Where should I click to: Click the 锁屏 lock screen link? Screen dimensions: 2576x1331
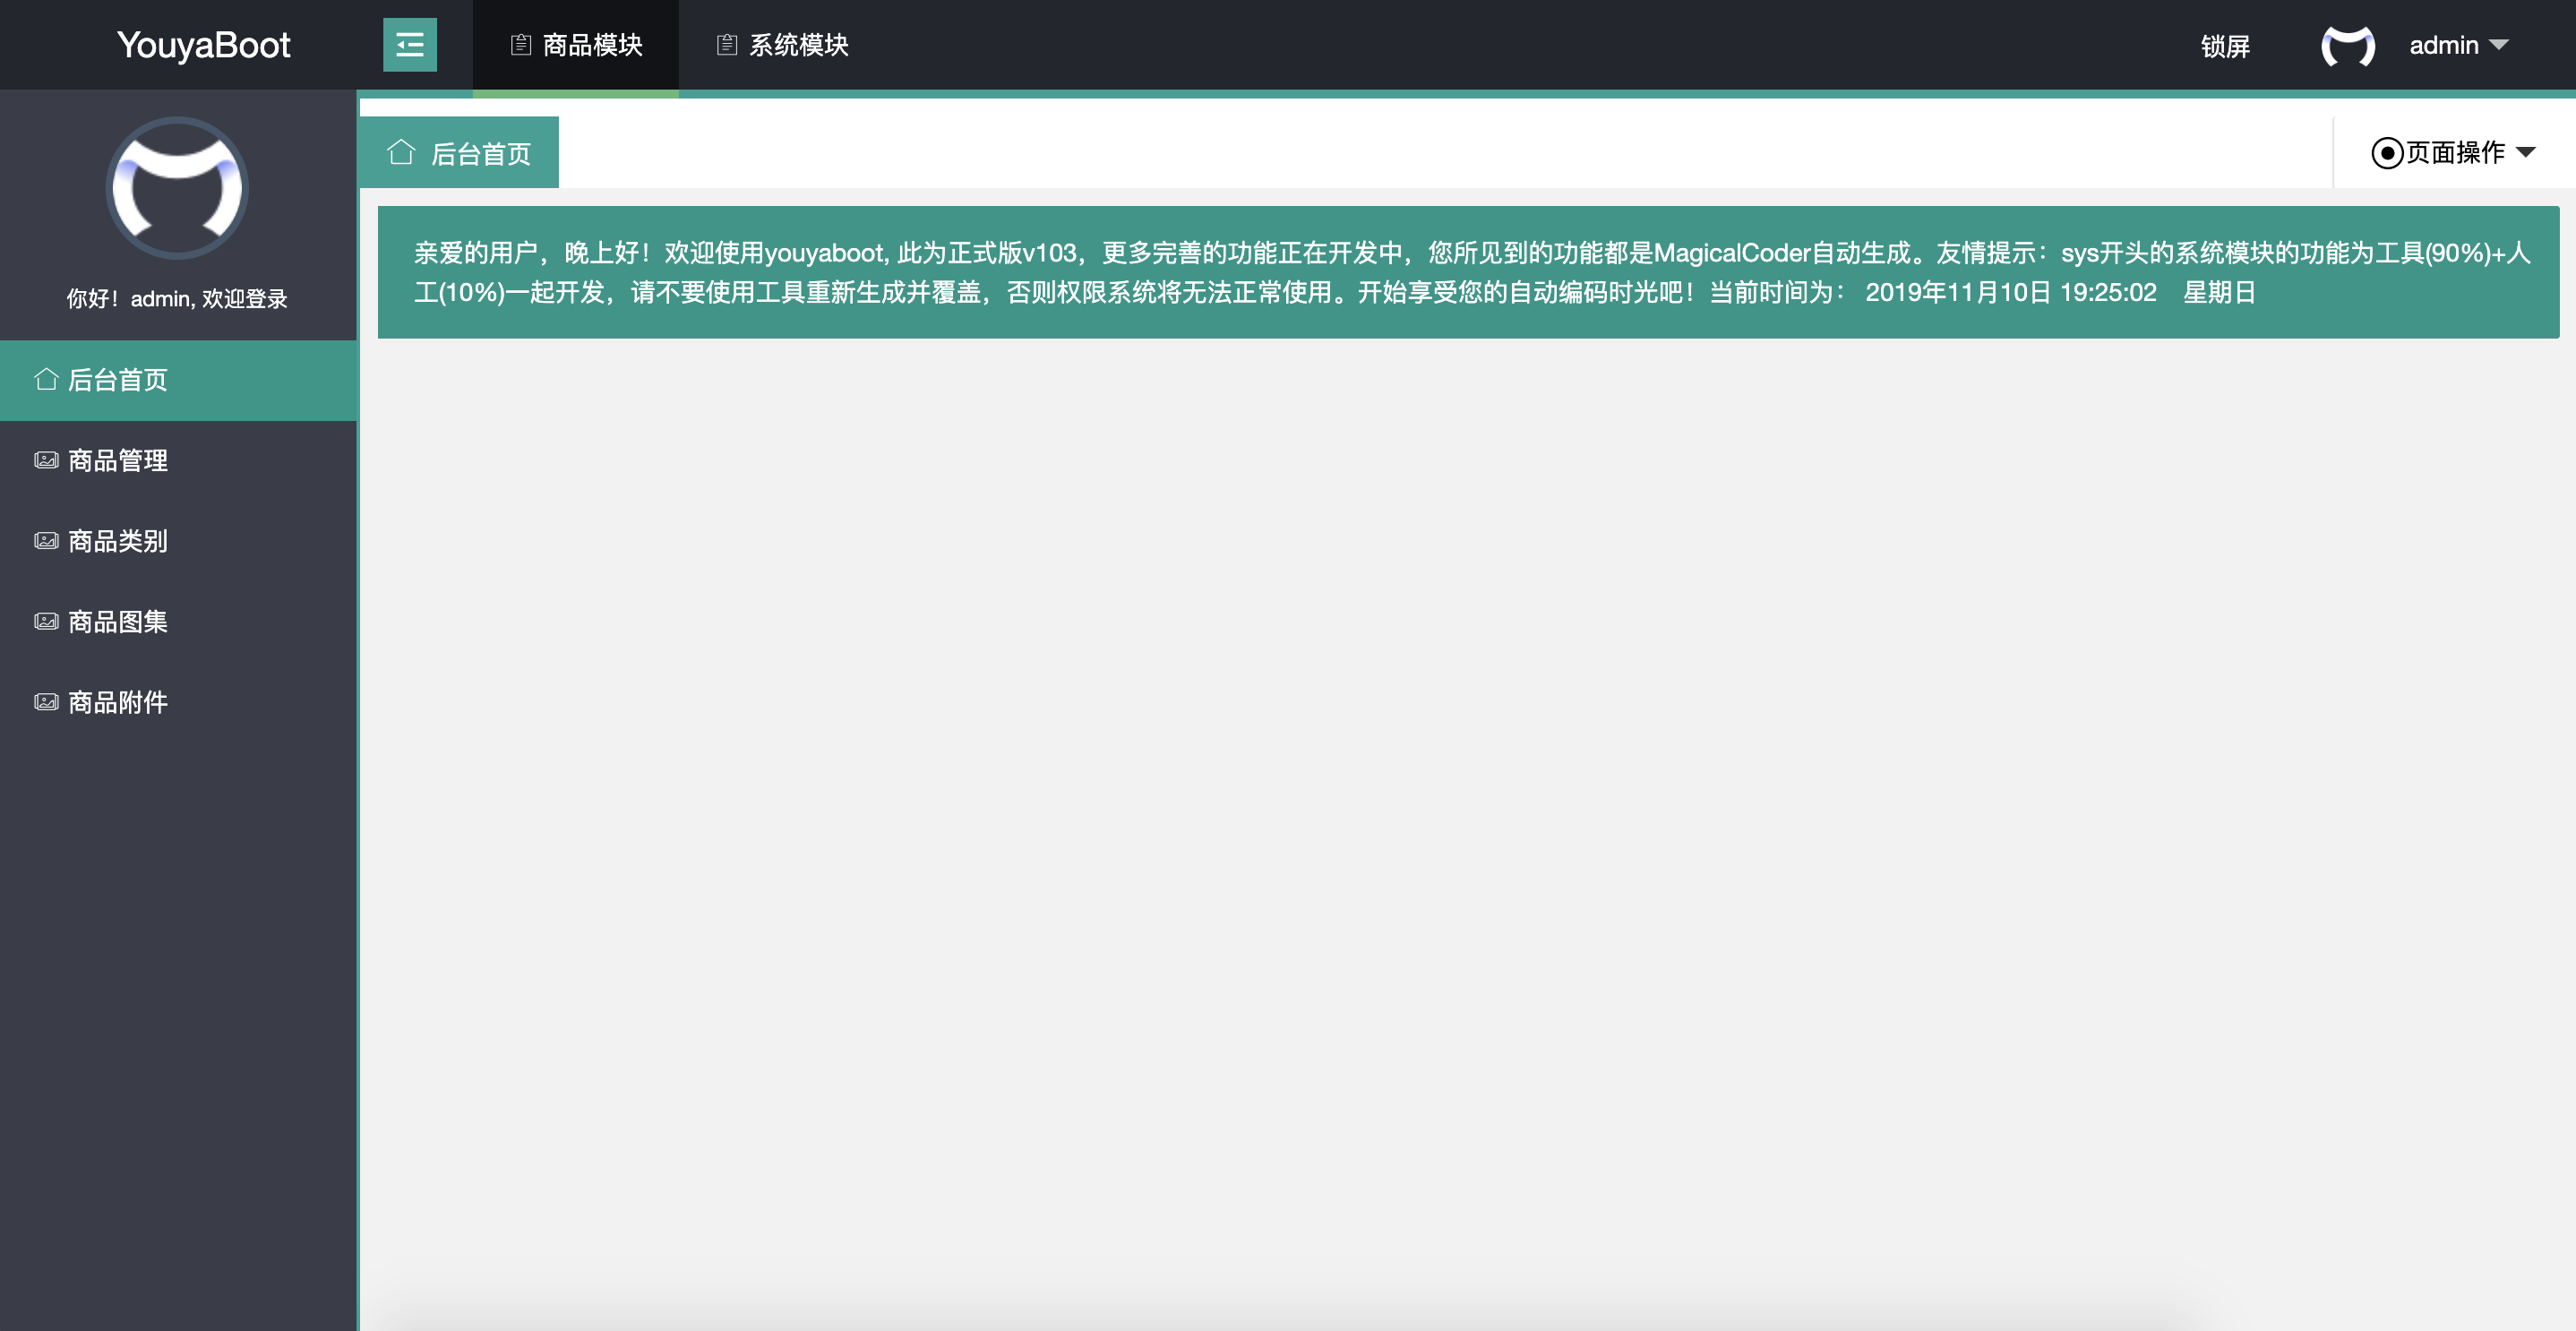pos(2225,46)
